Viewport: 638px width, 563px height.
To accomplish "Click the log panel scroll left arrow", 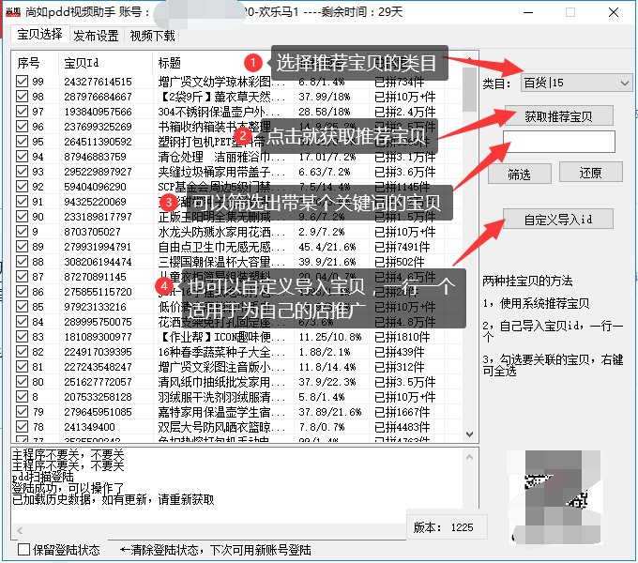I will (x=20, y=530).
